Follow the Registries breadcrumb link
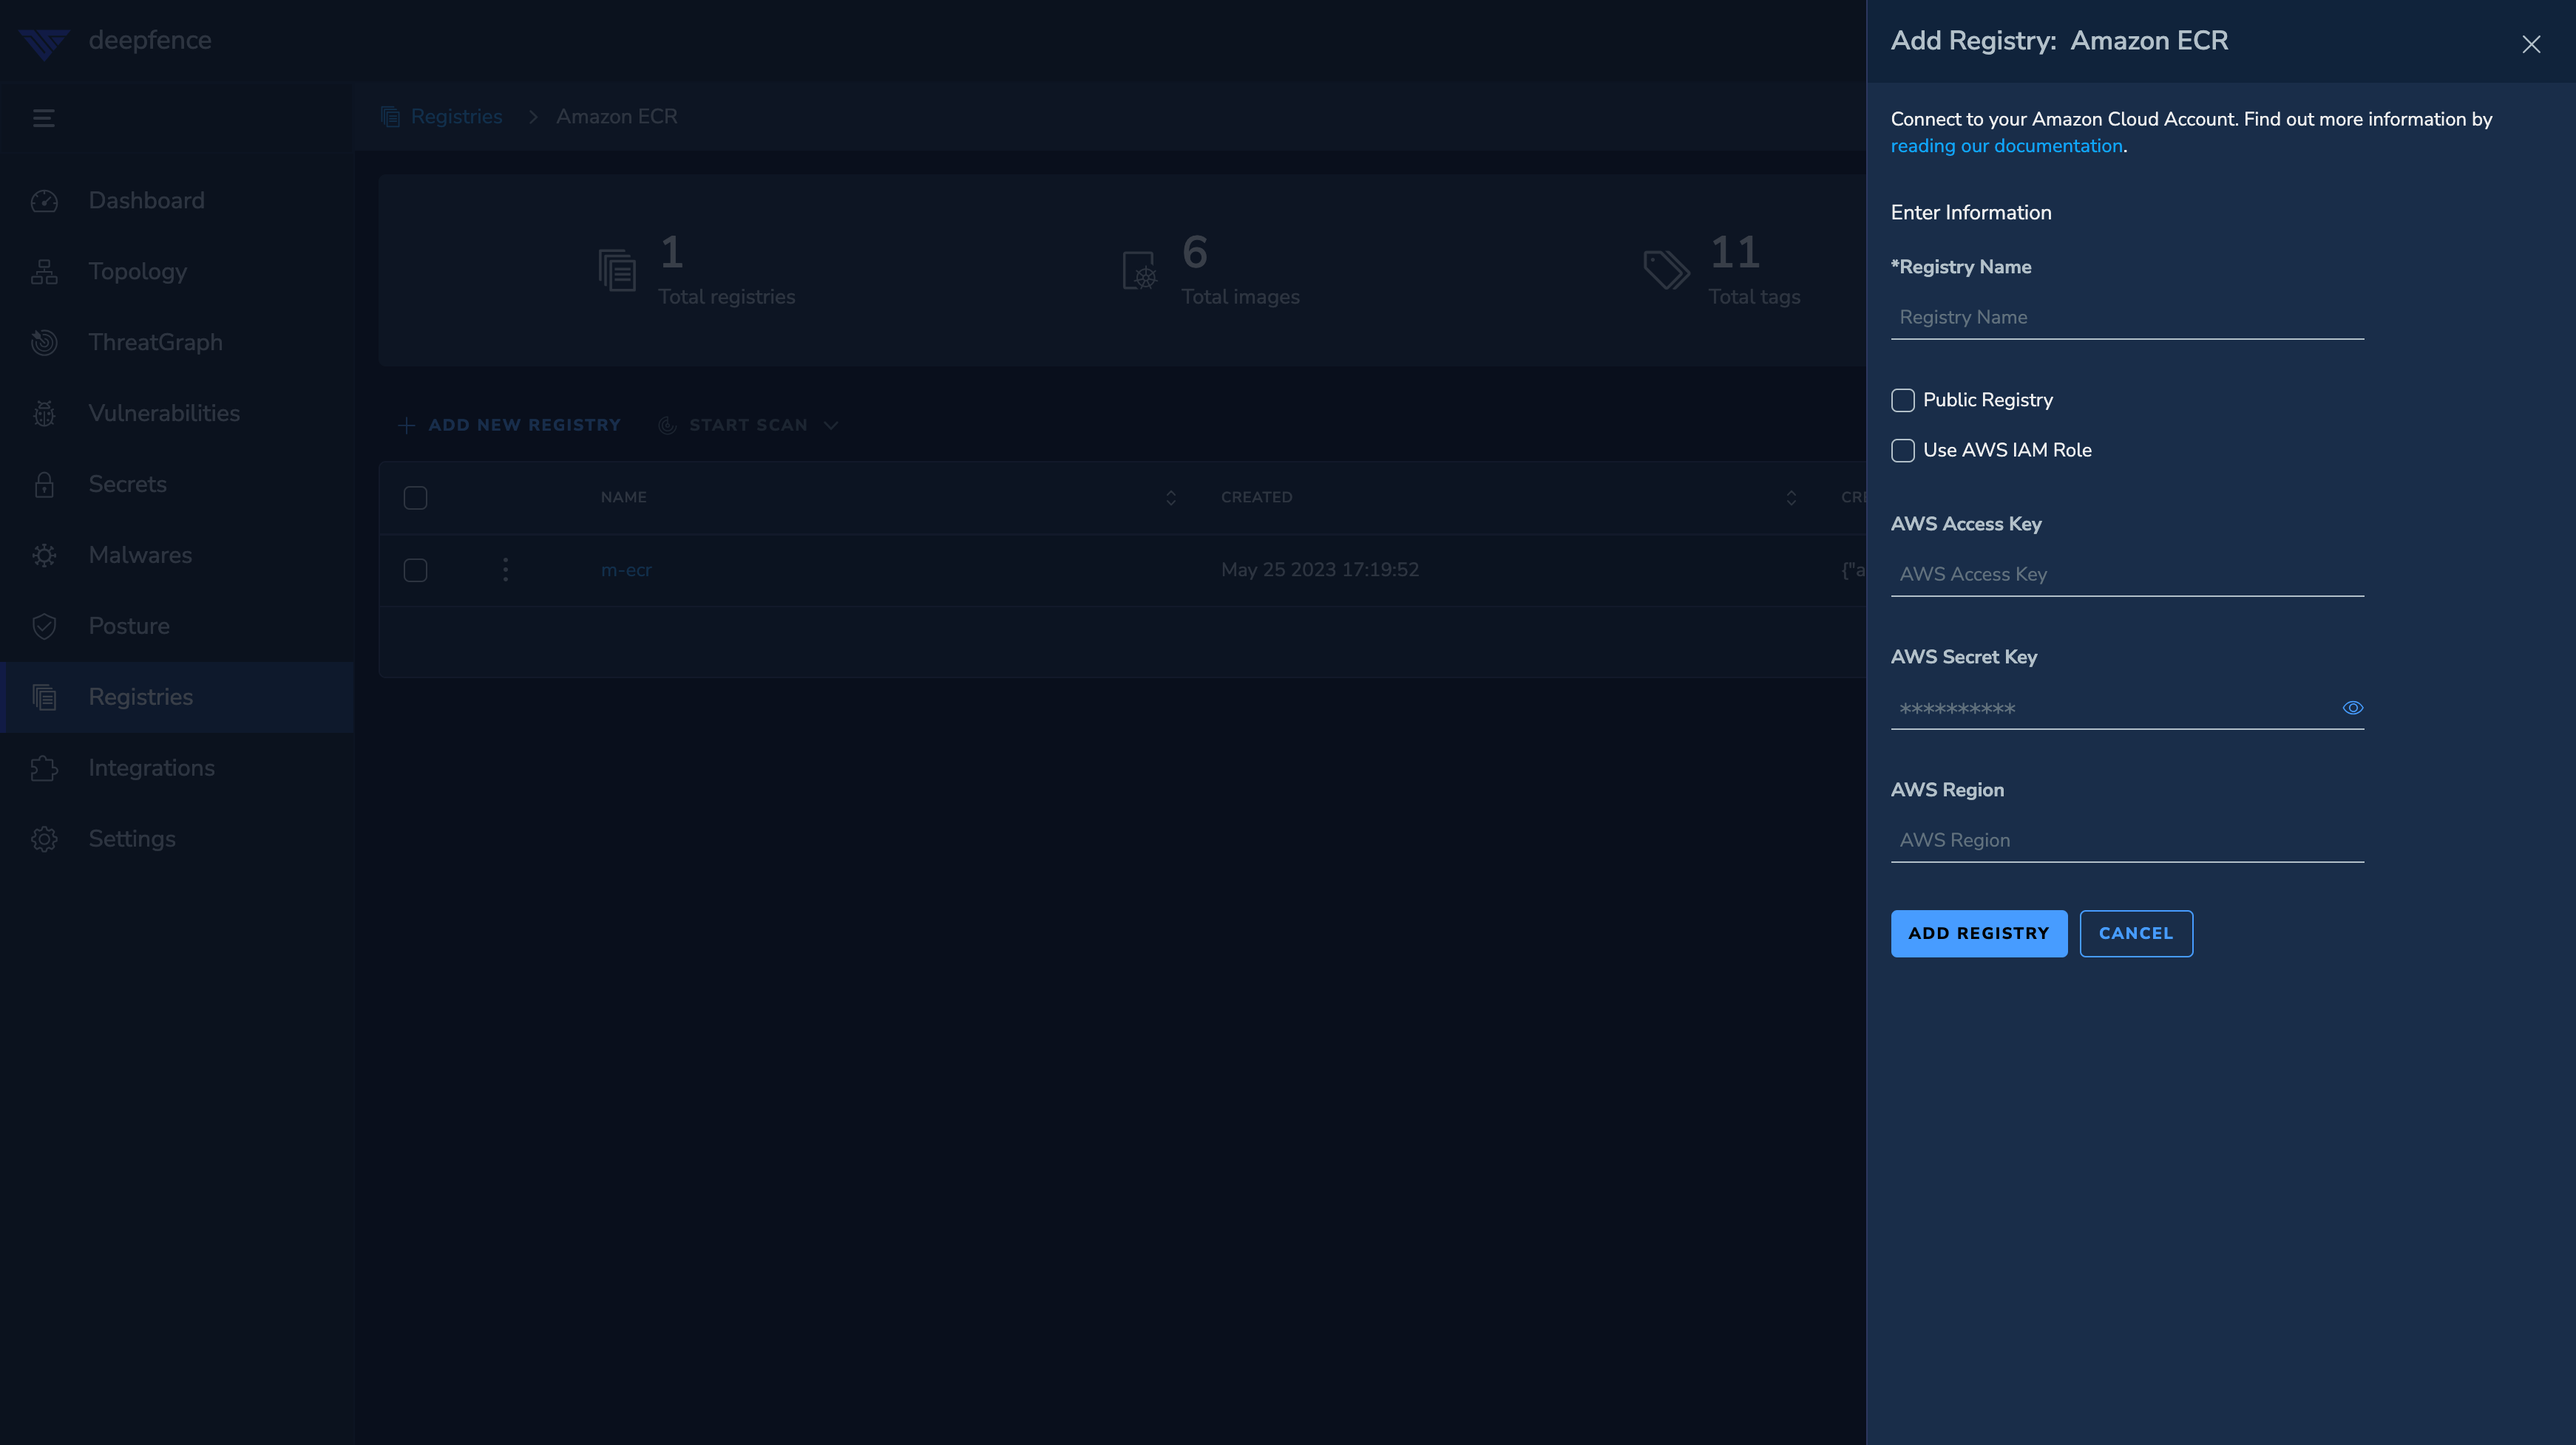This screenshot has height=1445, width=2576. pyautogui.click(x=456, y=117)
